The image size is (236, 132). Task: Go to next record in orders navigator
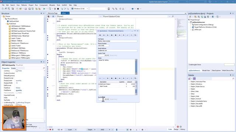pos(108,78)
